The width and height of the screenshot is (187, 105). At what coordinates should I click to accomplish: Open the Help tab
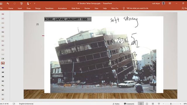pos(105,8)
